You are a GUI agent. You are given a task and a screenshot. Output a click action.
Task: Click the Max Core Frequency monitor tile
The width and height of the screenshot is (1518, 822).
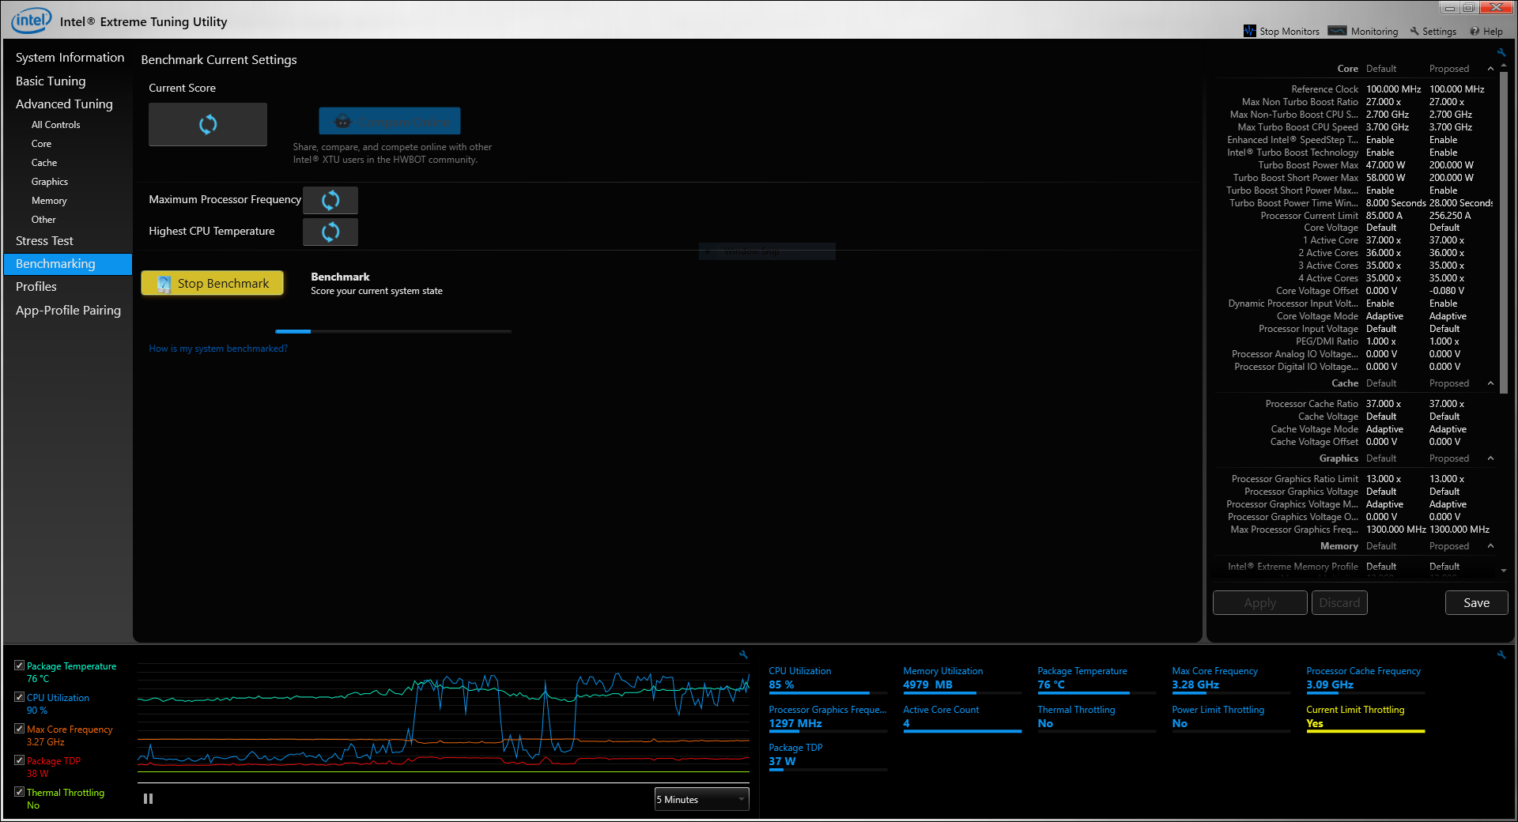[1231, 679]
